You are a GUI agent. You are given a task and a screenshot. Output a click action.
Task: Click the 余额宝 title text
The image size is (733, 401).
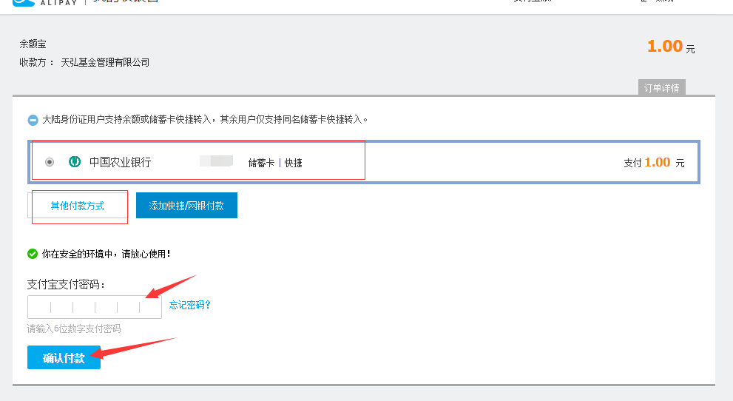tap(33, 44)
